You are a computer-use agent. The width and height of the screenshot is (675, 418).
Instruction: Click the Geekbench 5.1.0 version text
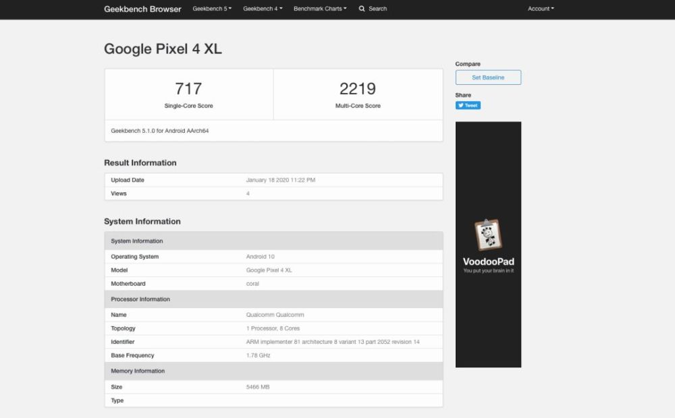159,131
